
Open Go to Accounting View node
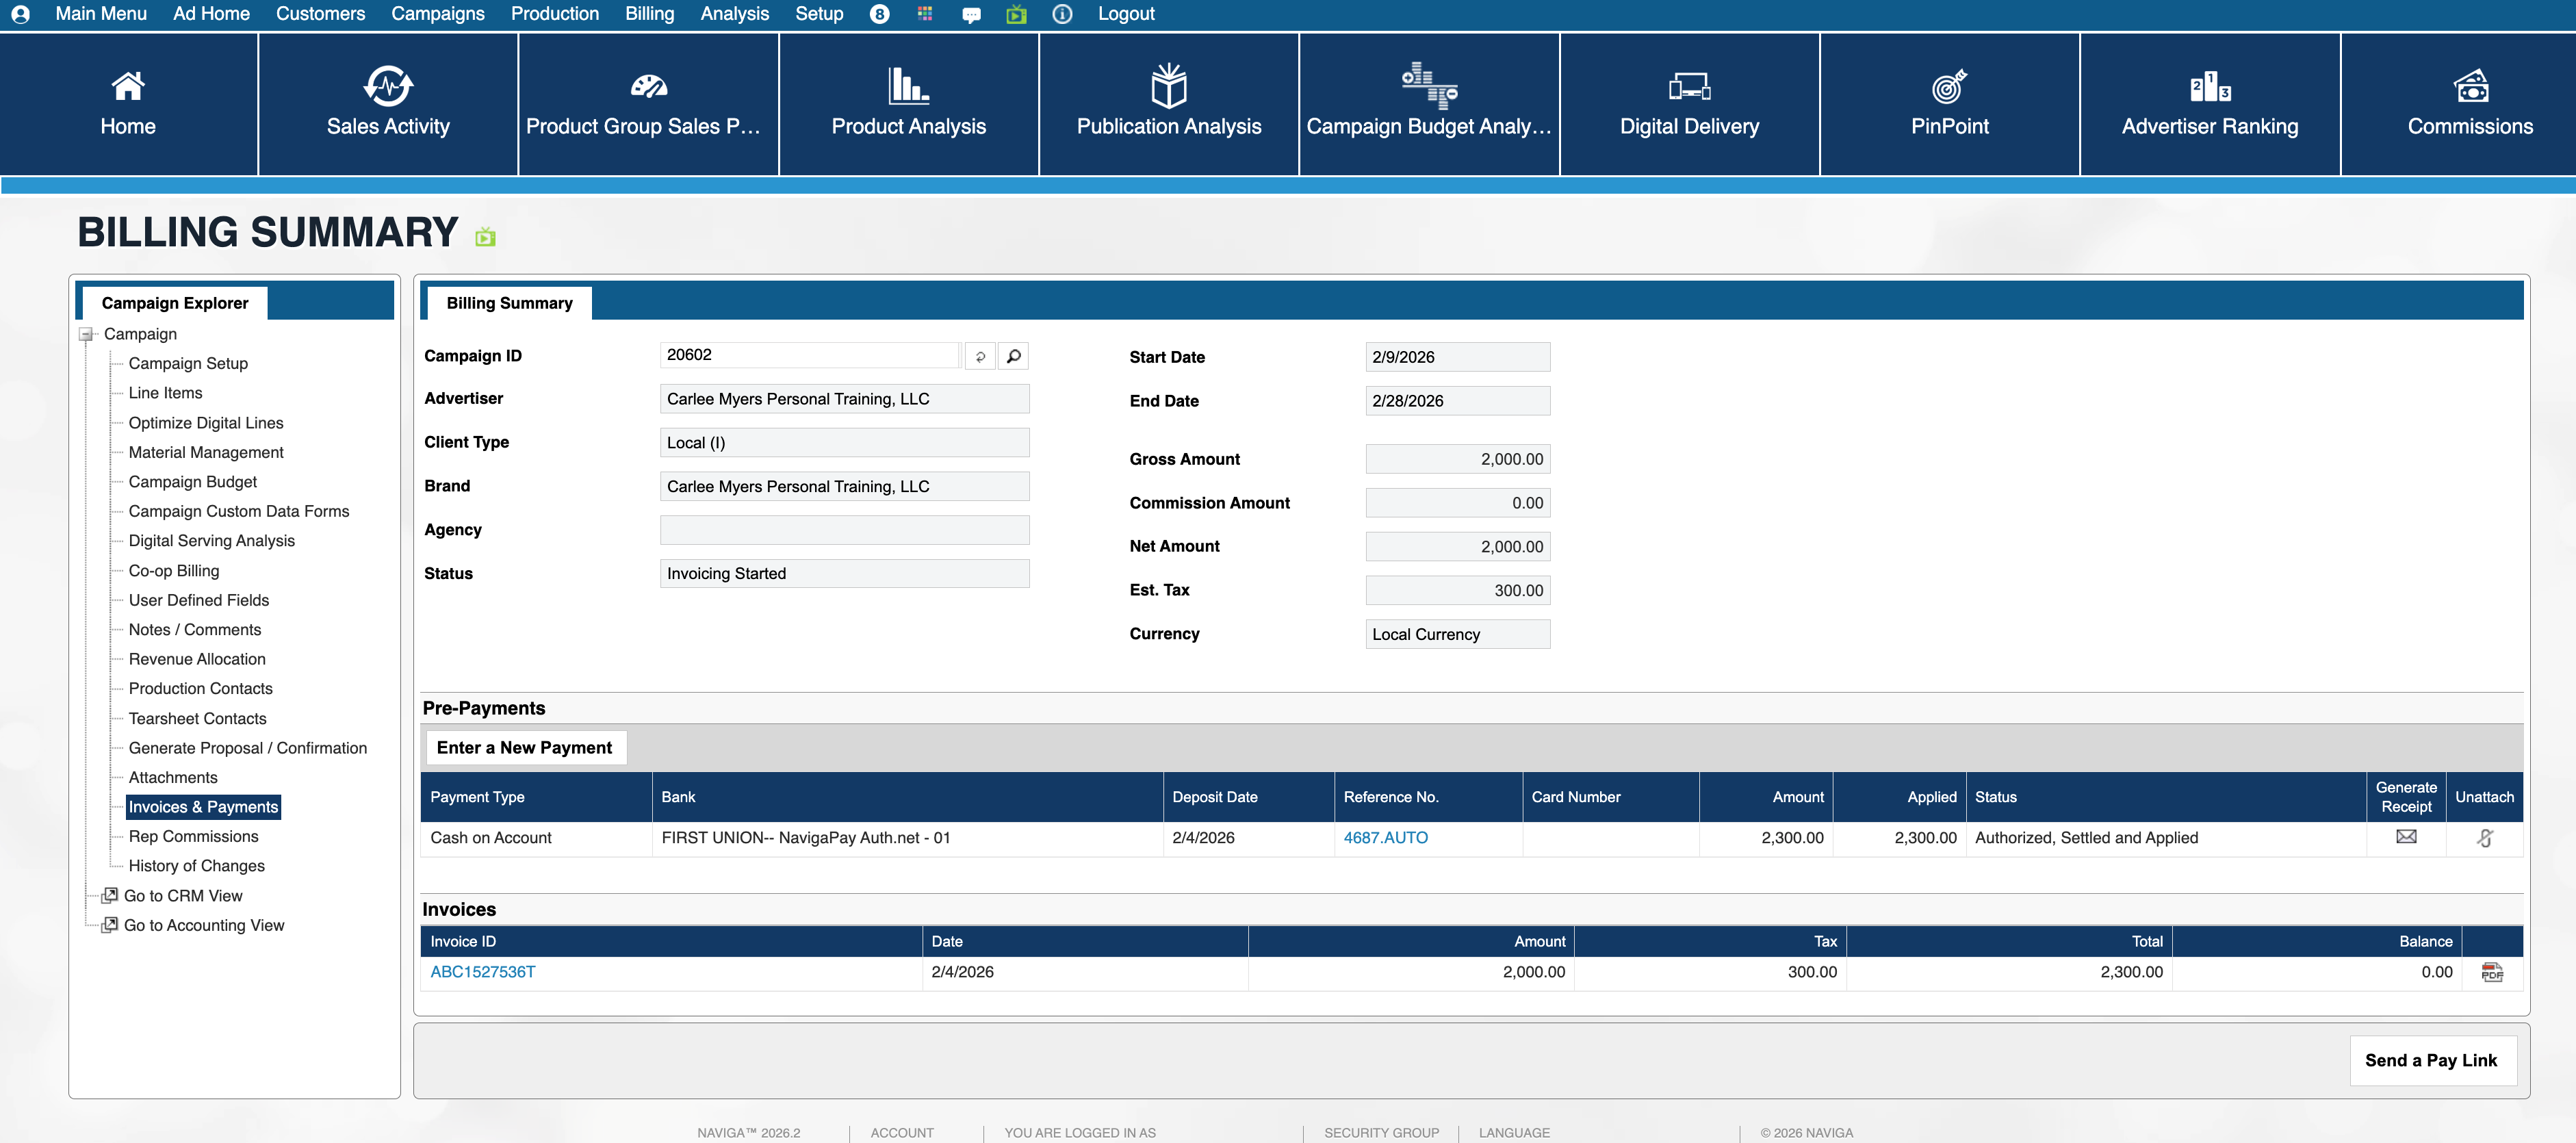(203, 925)
